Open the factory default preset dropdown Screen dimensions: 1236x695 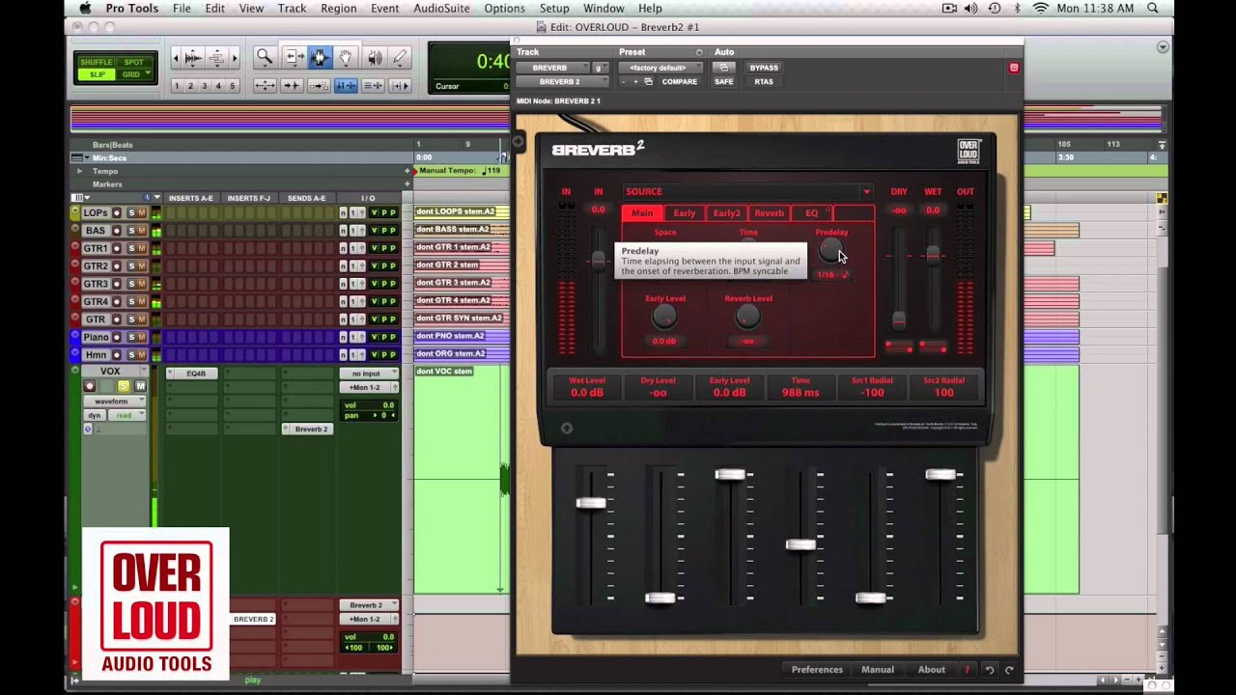tap(659, 68)
